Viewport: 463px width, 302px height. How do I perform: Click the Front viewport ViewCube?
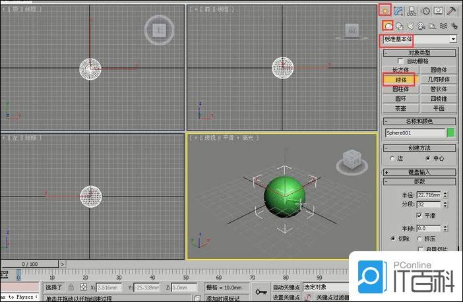(x=352, y=31)
